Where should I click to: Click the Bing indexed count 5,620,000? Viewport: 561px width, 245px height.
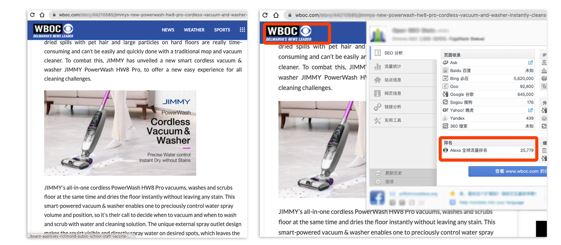tap(524, 78)
